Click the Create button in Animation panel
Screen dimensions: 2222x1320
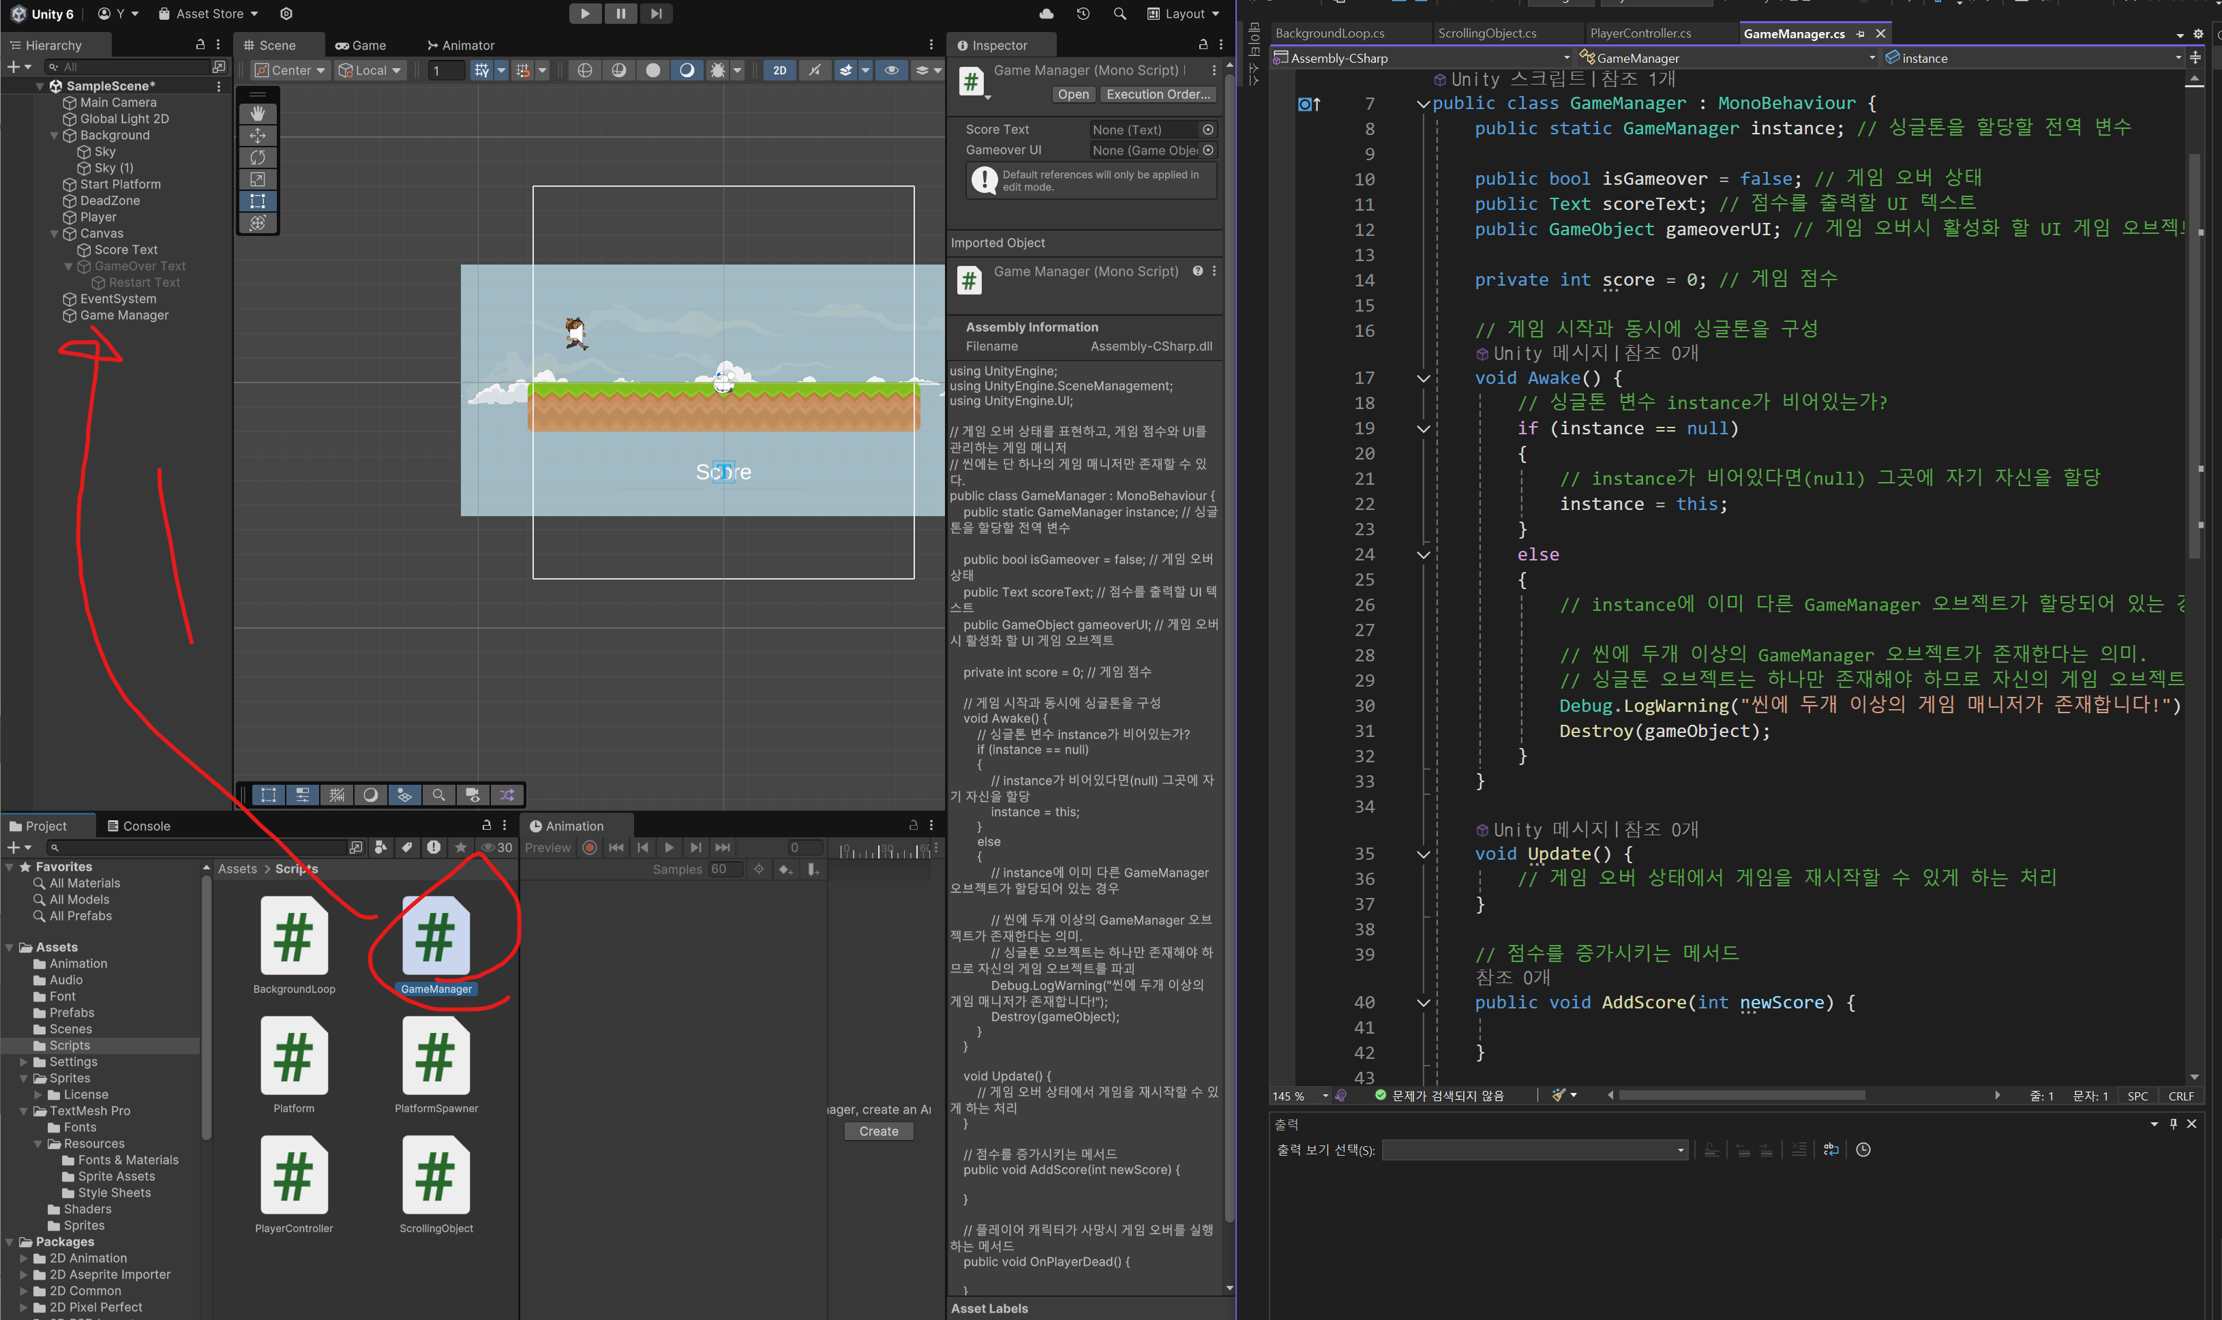(878, 1131)
